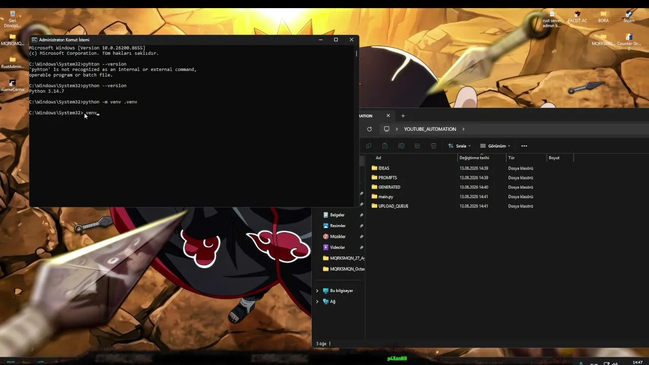Launch the Counter-Strike 2 desktop shortcut
Viewport: 649px width, 365px height.
tap(629, 42)
